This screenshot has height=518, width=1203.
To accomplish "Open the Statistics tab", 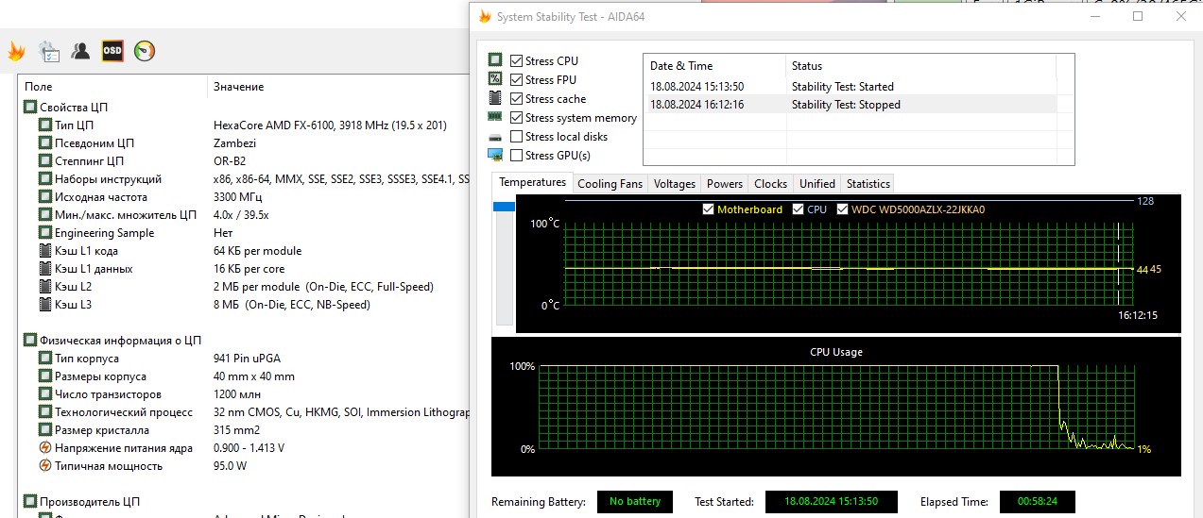I will pyautogui.click(x=868, y=184).
